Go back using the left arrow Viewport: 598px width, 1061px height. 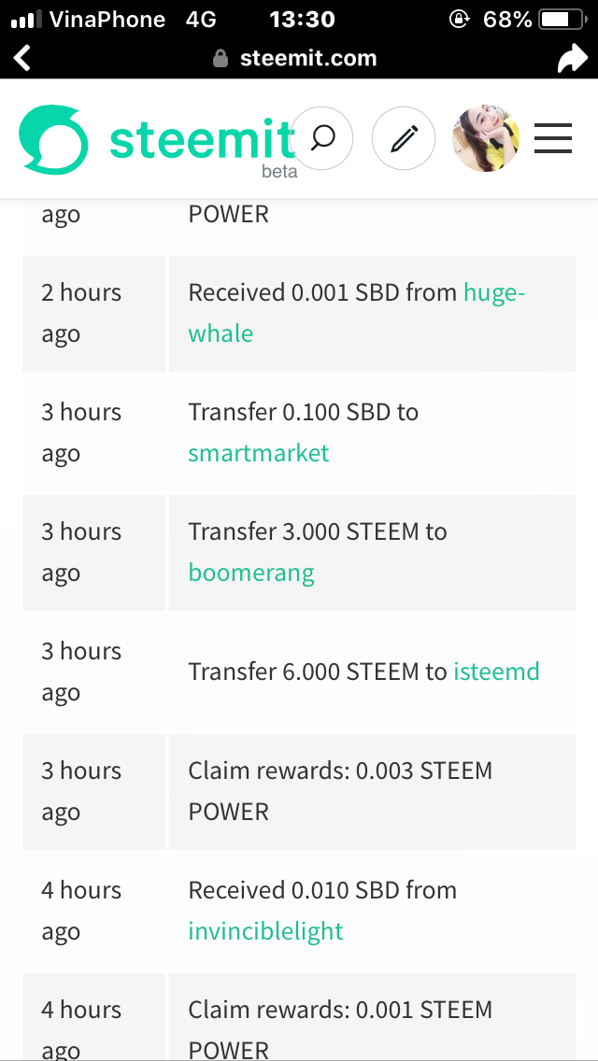[22, 58]
